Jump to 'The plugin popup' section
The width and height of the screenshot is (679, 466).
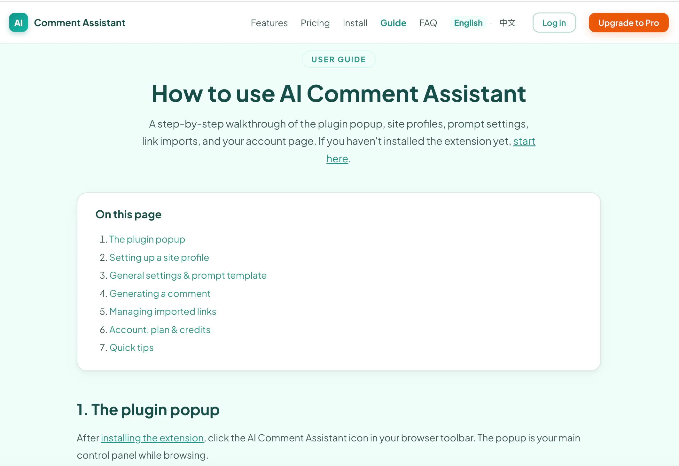tap(147, 239)
